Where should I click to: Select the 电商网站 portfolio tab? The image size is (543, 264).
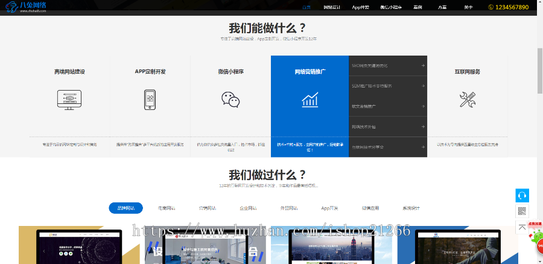(167, 208)
